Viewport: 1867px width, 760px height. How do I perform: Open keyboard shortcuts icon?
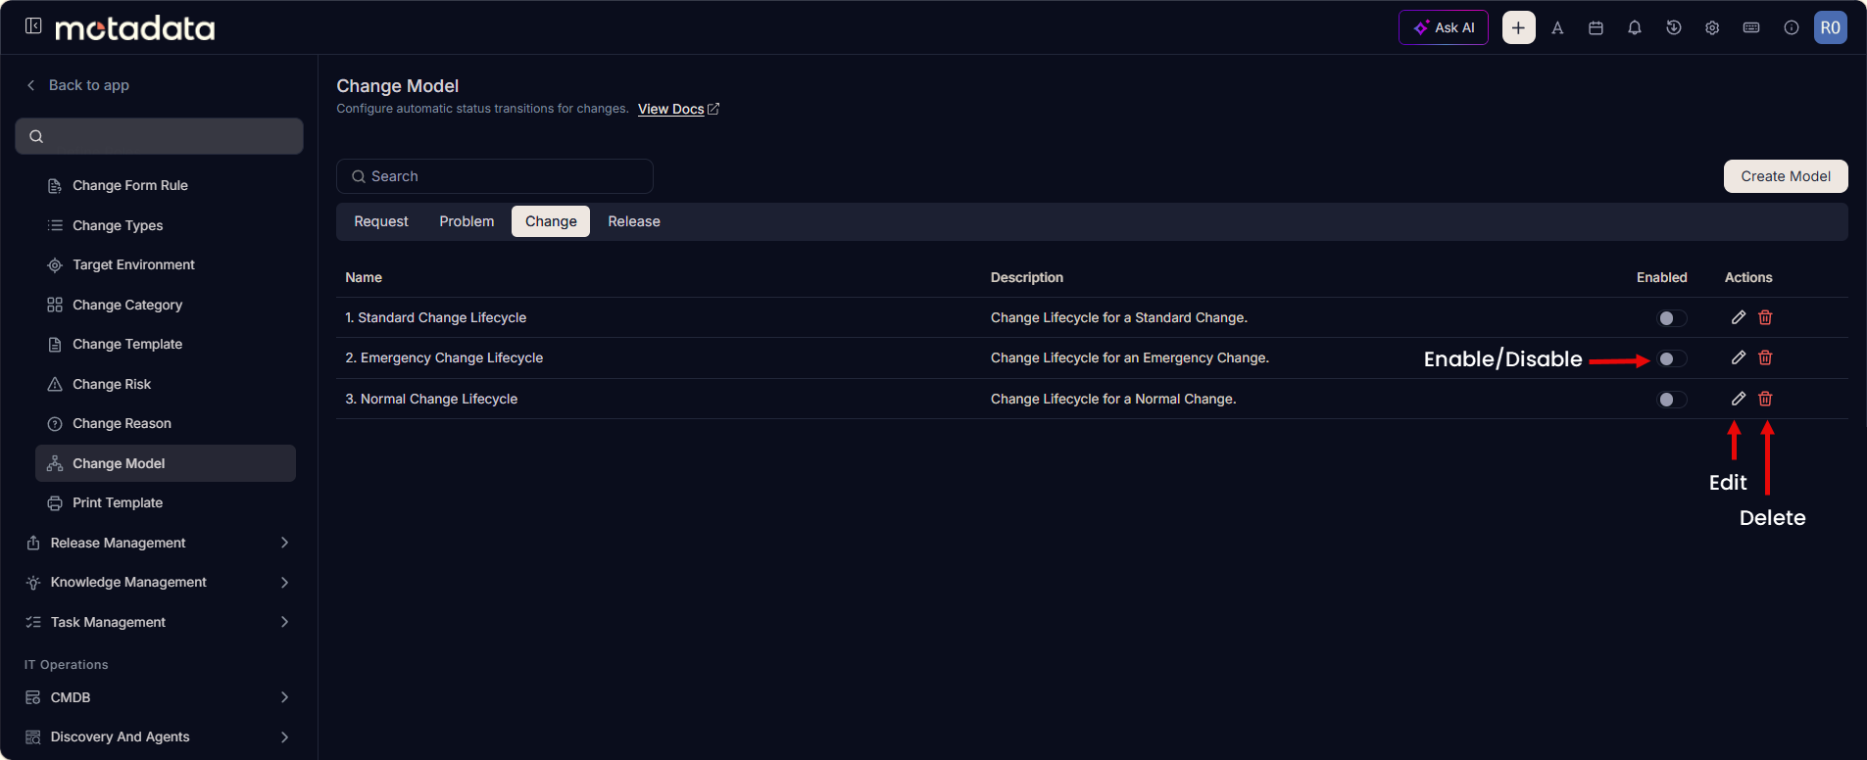[x=1751, y=27]
